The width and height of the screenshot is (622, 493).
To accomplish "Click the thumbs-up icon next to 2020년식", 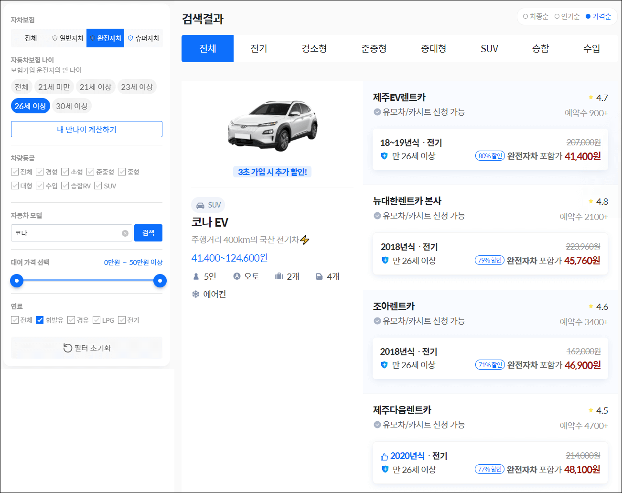I will (x=384, y=457).
